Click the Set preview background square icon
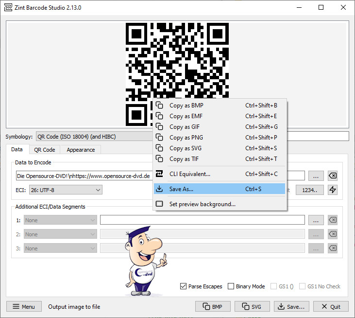Screen dimensions: 355x318 pyautogui.click(x=159, y=204)
